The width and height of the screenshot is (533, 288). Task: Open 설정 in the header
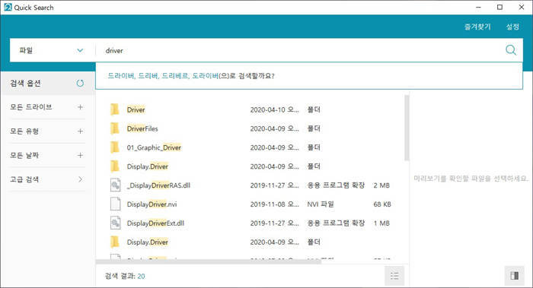(512, 27)
